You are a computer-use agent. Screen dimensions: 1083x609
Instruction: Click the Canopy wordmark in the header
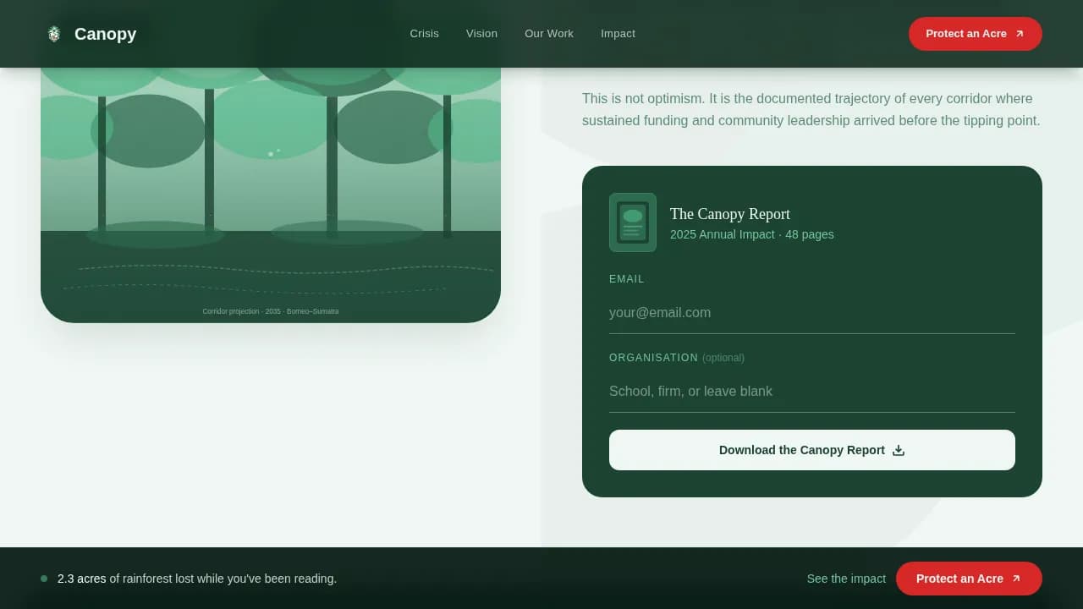click(105, 34)
